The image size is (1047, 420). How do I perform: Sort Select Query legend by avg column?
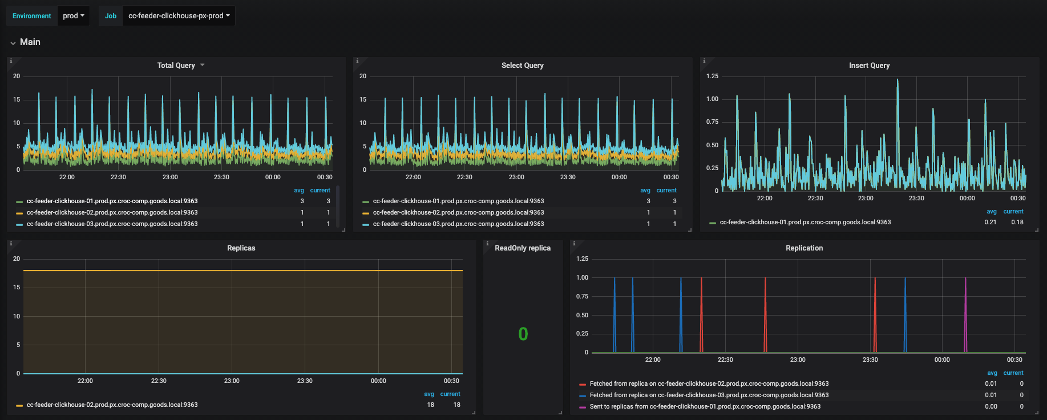pyautogui.click(x=645, y=191)
